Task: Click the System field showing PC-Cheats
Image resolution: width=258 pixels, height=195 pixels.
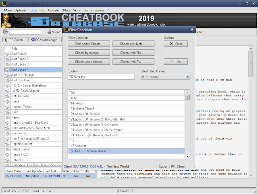Action: [101, 76]
